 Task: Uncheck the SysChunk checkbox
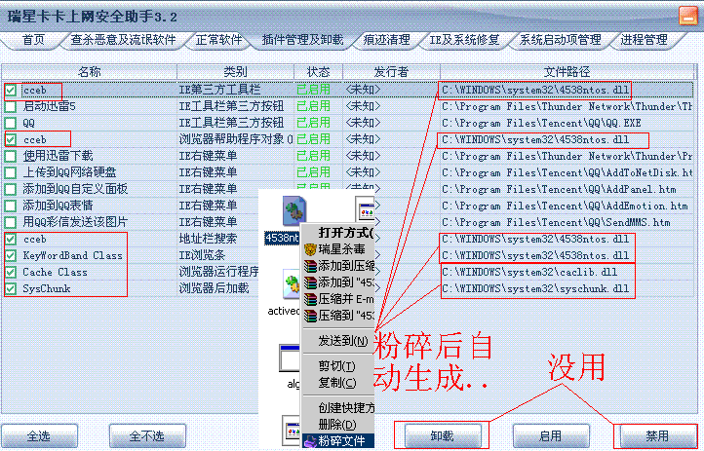(x=11, y=289)
